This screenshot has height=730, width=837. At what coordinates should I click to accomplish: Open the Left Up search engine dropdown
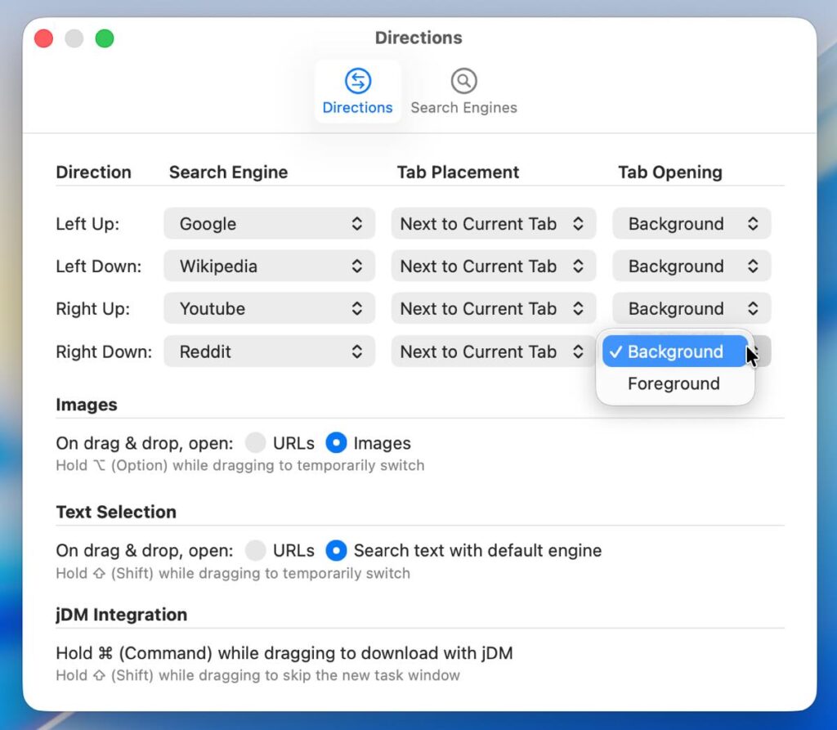pos(269,224)
